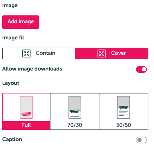
Task: Select the Contain image fit option
Action: (x=39, y=53)
